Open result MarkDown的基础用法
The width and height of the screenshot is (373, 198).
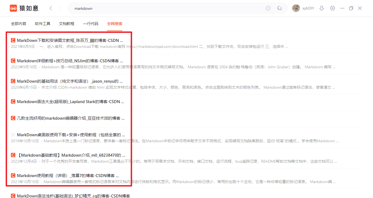[x=70, y=81]
